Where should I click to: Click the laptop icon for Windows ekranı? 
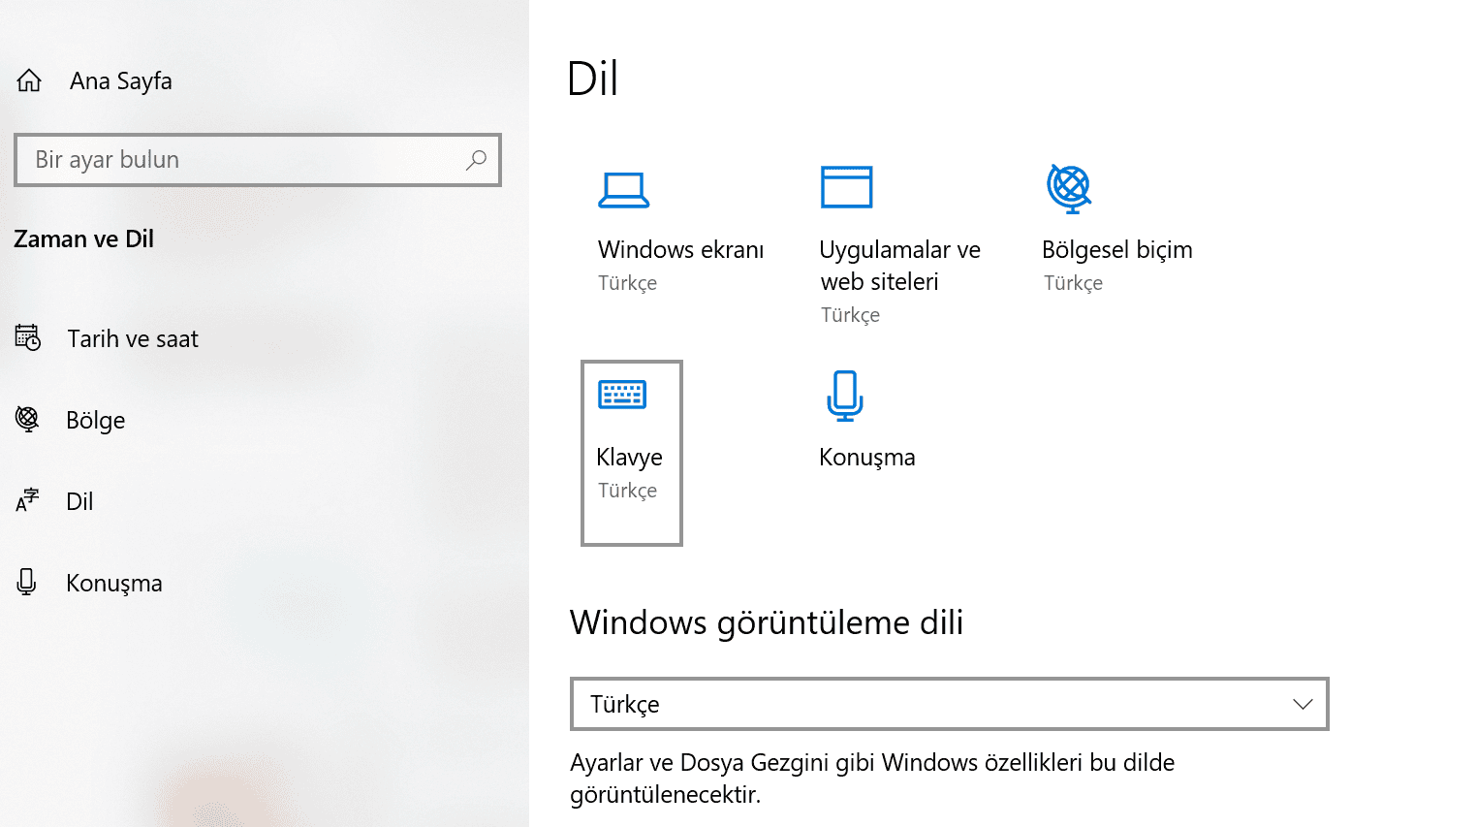(x=623, y=189)
